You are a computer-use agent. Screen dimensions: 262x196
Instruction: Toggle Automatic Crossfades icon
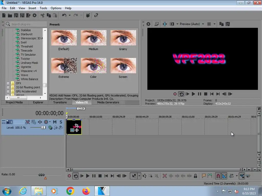point(224,176)
